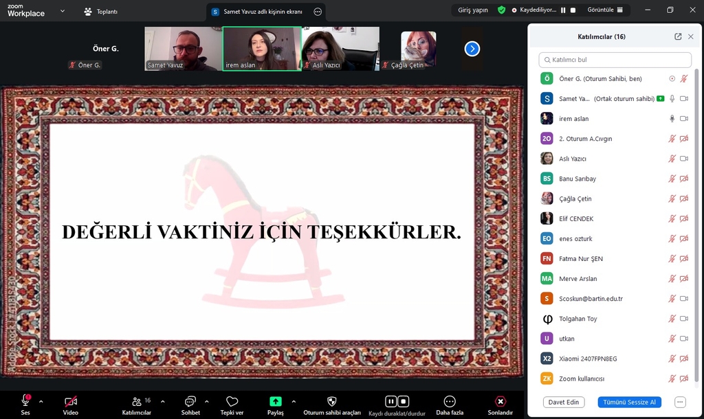Open Oturum sahibi araçları host tools
Viewport: 704px width, 419px height.
[332, 401]
